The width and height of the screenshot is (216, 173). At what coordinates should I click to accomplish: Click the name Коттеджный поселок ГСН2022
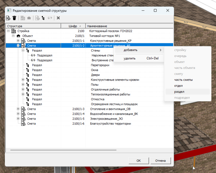111,31
